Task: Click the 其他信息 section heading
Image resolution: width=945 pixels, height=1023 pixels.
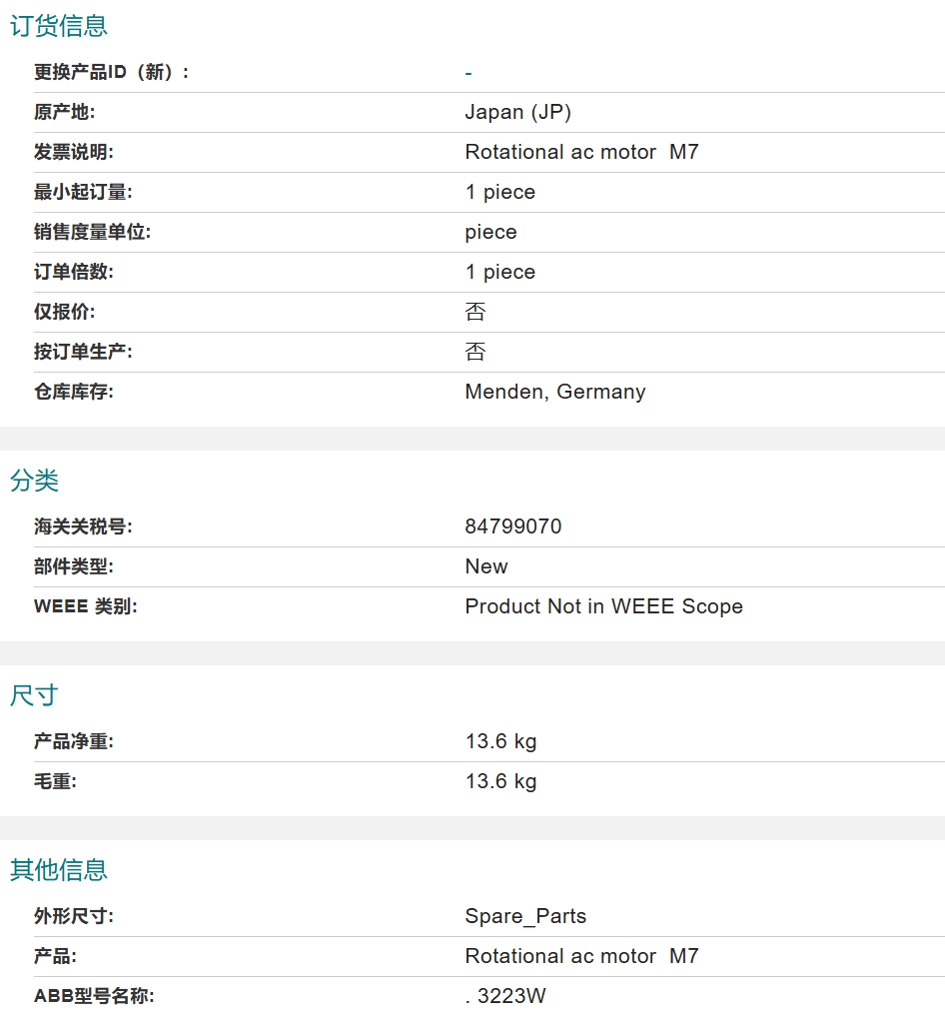Action: pyautogui.click(x=59, y=870)
